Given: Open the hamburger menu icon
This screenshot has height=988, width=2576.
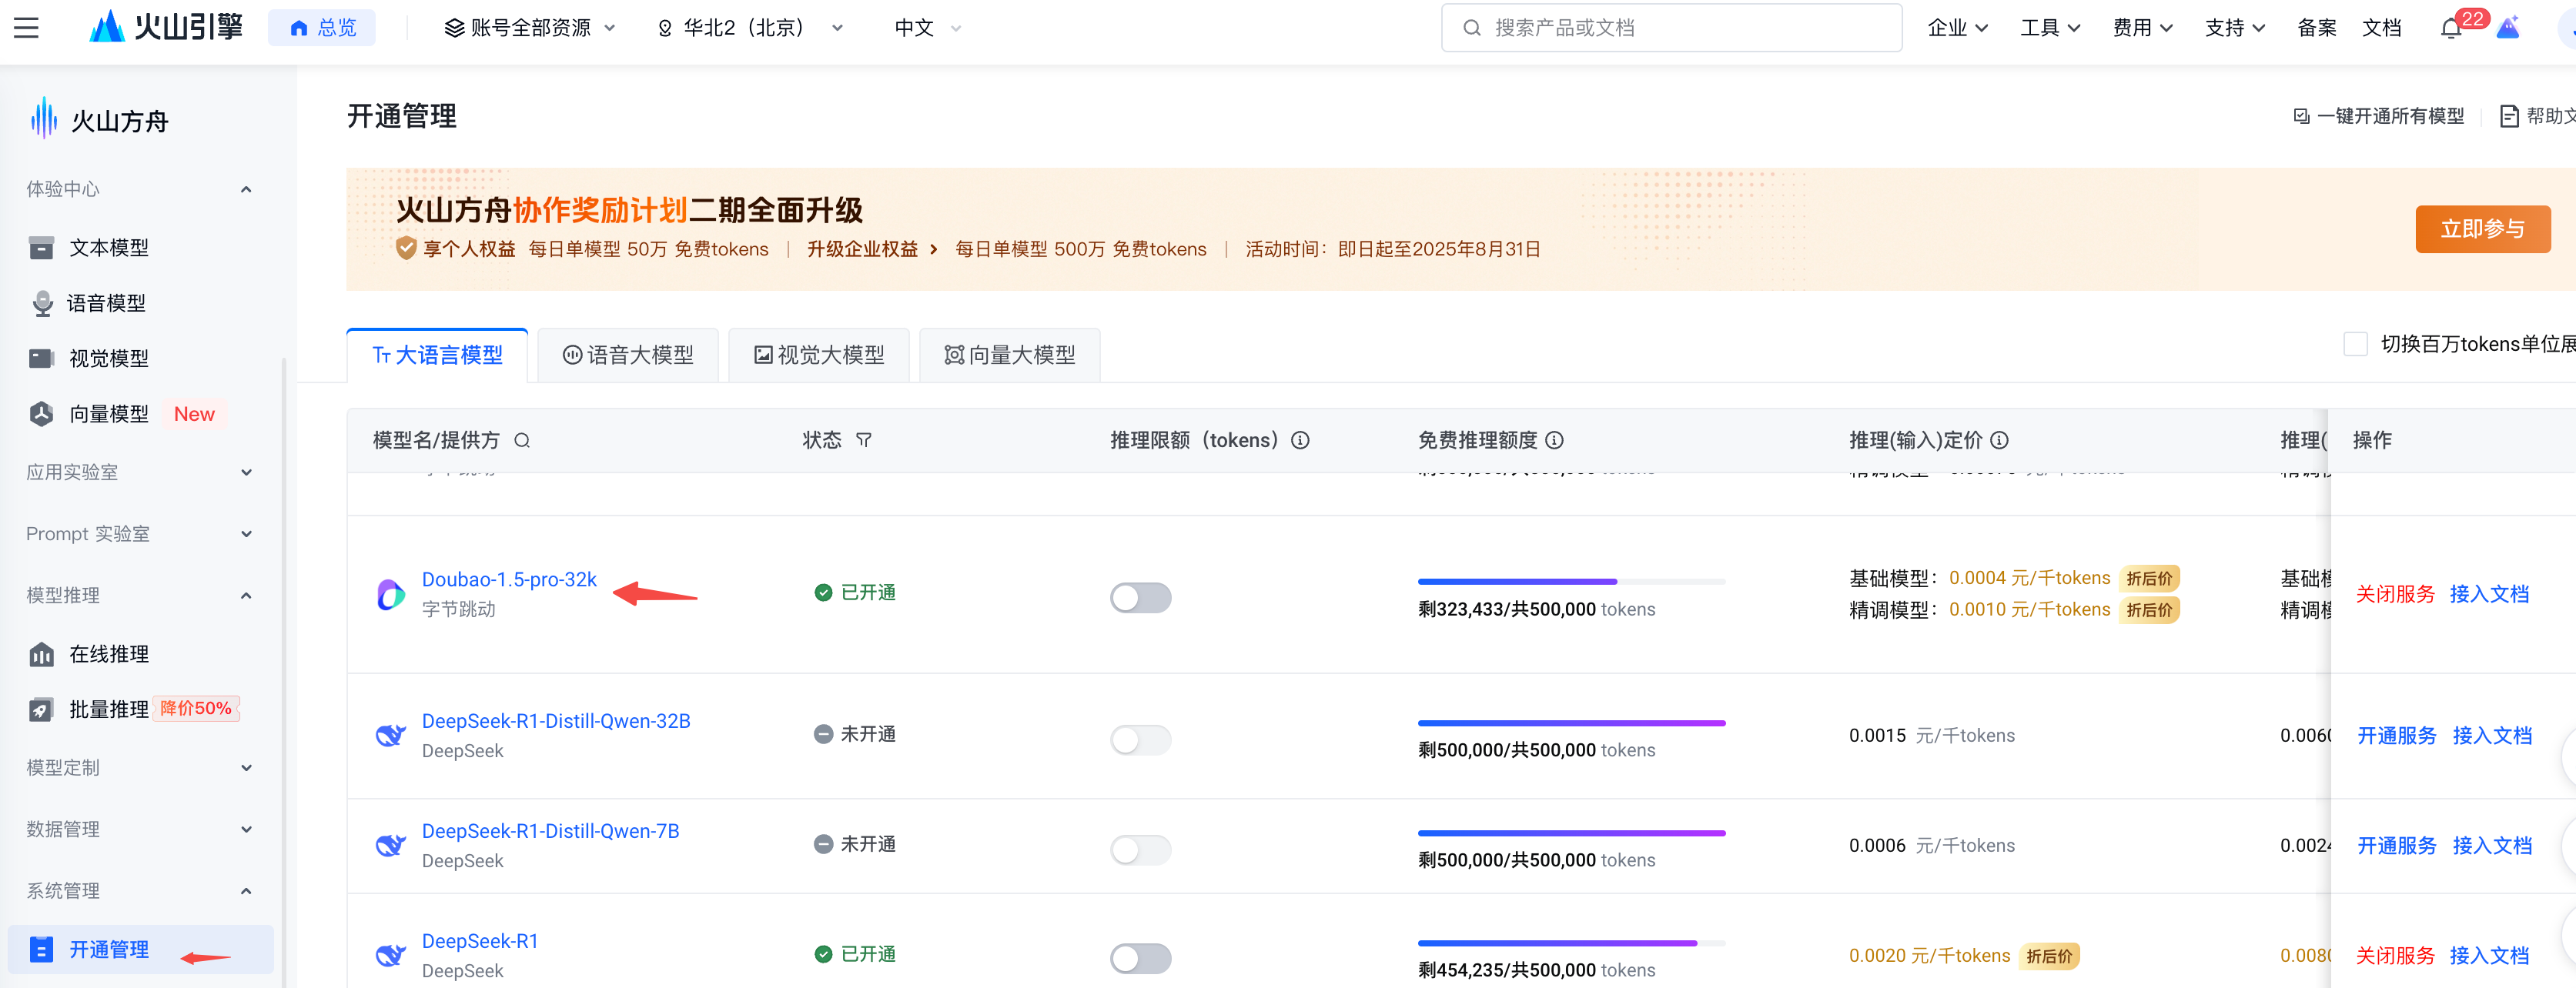Looking at the screenshot, I should pyautogui.click(x=27, y=28).
